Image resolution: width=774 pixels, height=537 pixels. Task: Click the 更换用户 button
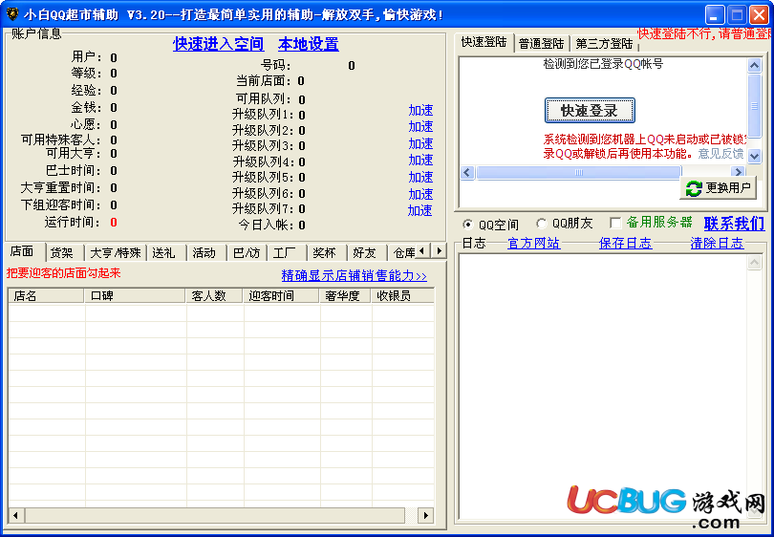[719, 188]
